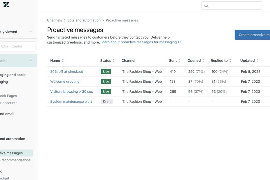Open Learn about proactive messages link
This screenshot has height=180, width=270.
tap(138, 42)
